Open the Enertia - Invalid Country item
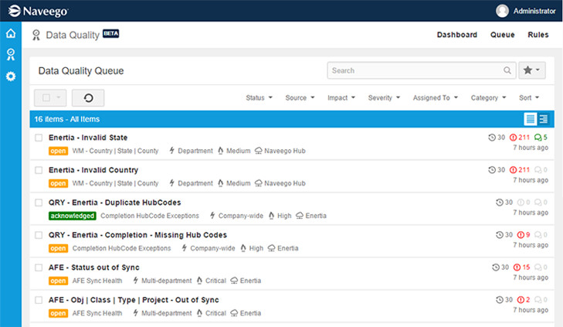This screenshot has height=327, width=563. [x=93, y=170]
